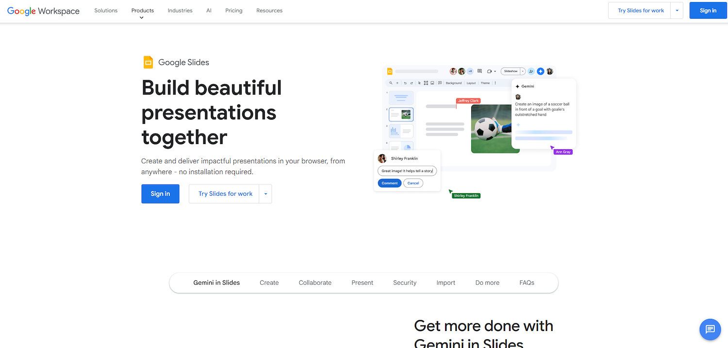The width and height of the screenshot is (728, 348).
Task: Click the red Jeffrey Clark cursor label
Action: coord(468,101)
